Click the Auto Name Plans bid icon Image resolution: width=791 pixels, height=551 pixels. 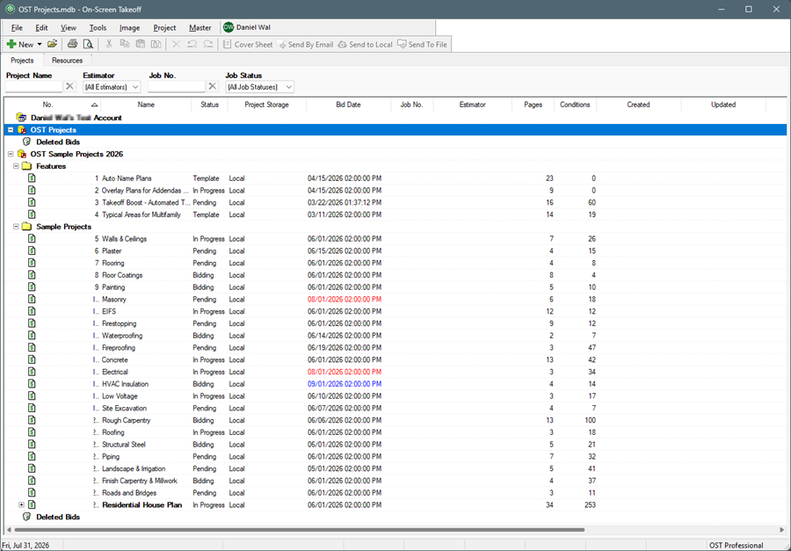[32, 178]
